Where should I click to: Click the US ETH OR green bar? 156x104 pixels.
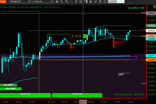point(25,95)
